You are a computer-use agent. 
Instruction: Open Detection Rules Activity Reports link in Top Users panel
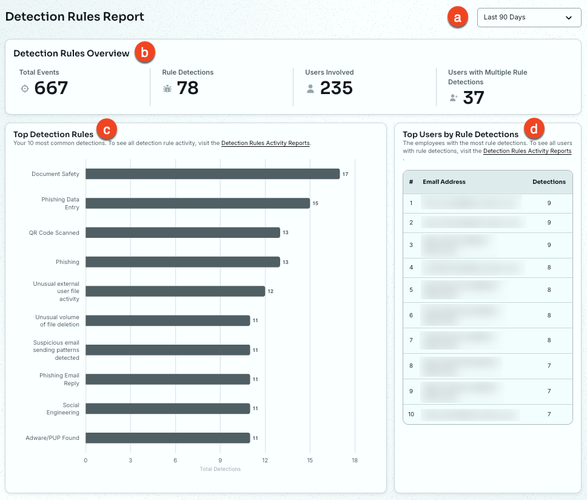(527, 151)
